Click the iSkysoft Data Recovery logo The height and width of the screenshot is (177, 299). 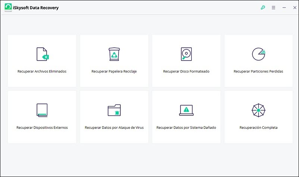(8, 7)
